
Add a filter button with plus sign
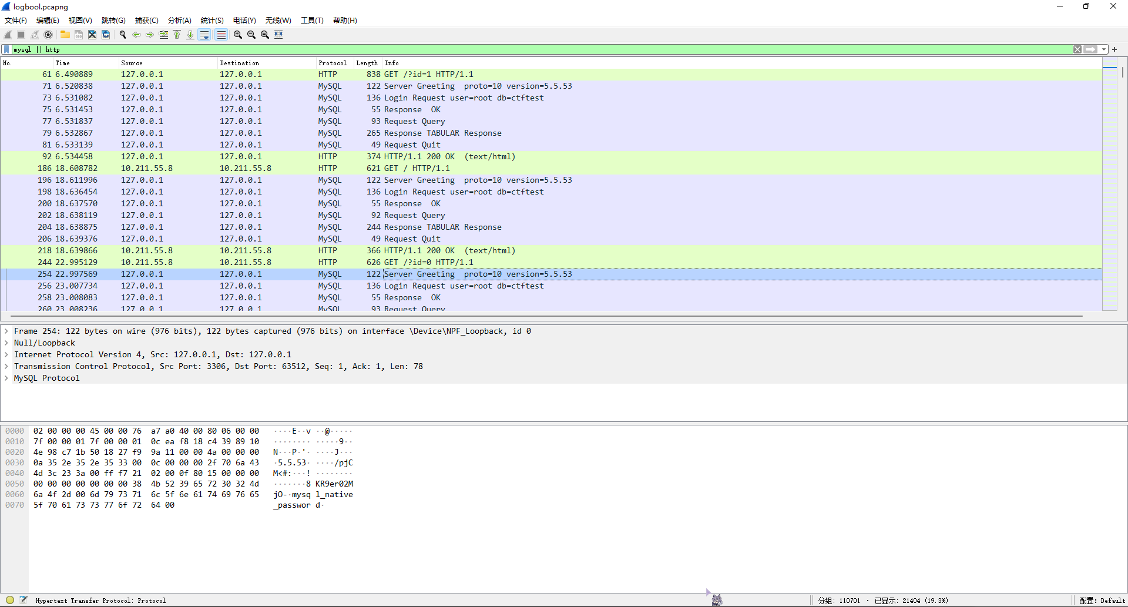(1114, 49)
